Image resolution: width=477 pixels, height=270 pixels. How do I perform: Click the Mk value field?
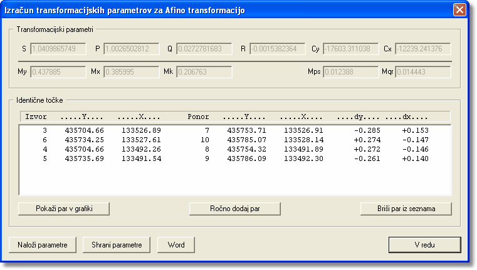click(204, 71)
